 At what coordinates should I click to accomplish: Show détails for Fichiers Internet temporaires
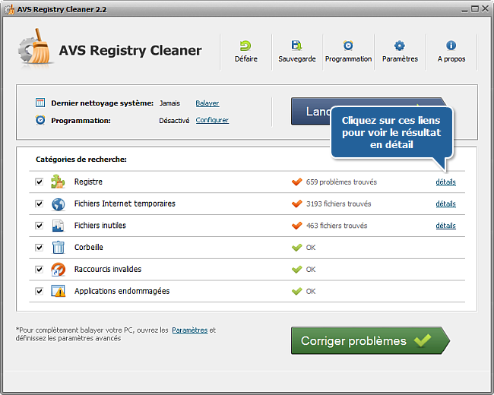[445, 204]
